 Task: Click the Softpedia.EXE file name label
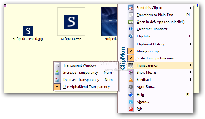71,39
